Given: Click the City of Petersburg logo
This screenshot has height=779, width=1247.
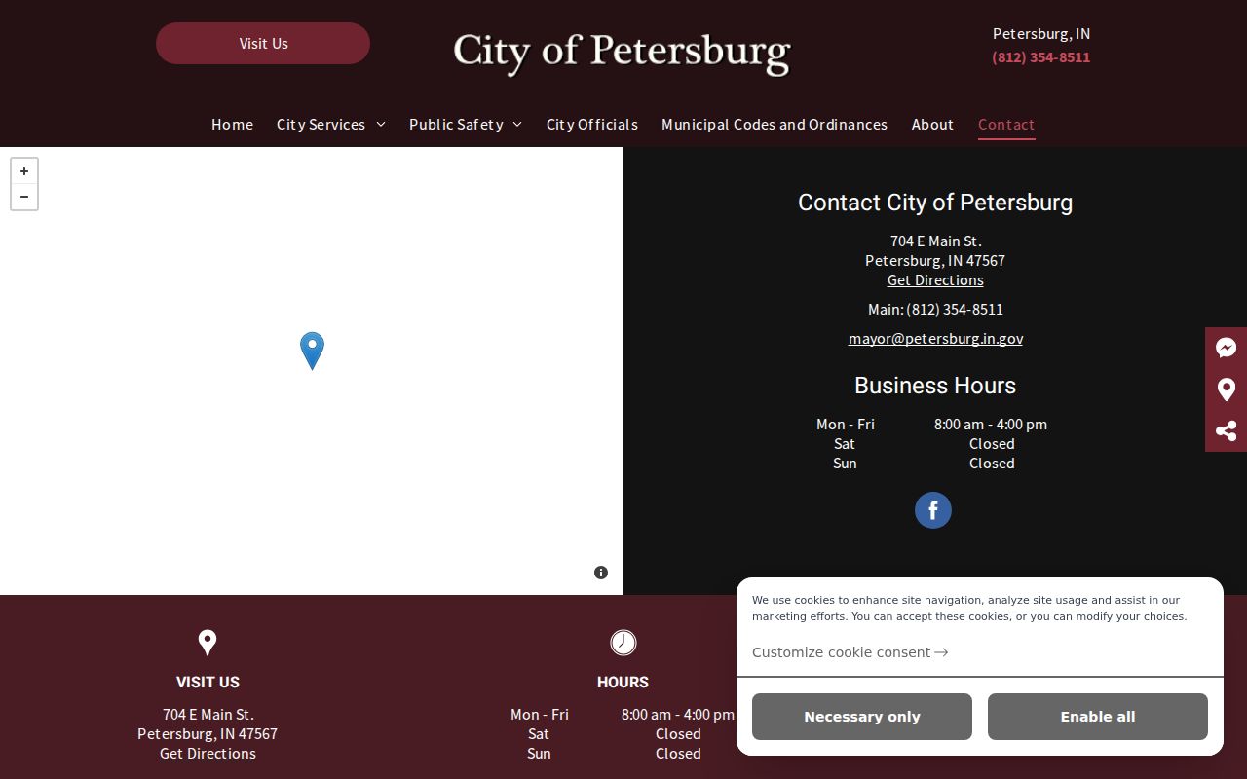Looking at the screenshot, I should (622, 53).
